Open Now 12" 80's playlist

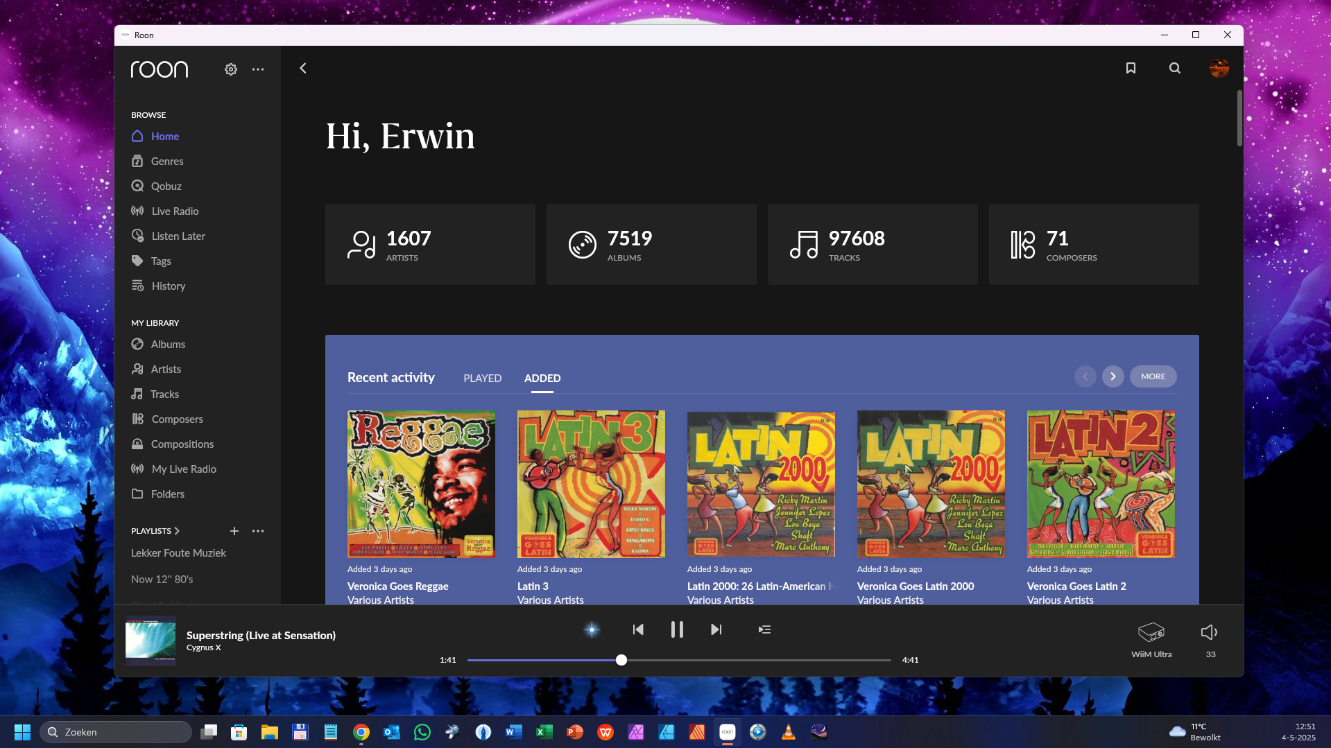pyautogui.click(x=162, y=579)
